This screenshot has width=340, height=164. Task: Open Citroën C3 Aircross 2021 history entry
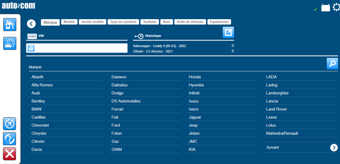click(153, 52)
